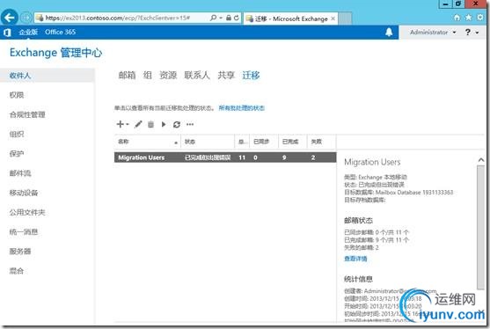Click the Exchange 管理中心 heading
Image resolution: width=490 pixels, height=329 pixels.
tap(56, 53)
